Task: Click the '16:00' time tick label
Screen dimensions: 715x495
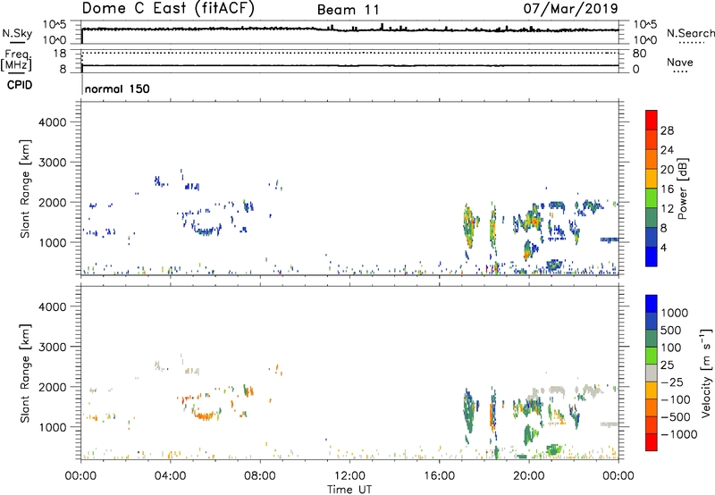Action: click(439, 476)
